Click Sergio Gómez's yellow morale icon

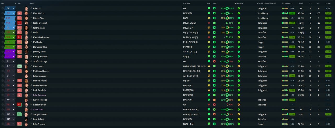[239, 114]
